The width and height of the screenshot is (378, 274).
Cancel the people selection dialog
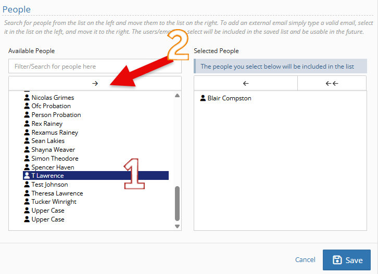[305, 260]
